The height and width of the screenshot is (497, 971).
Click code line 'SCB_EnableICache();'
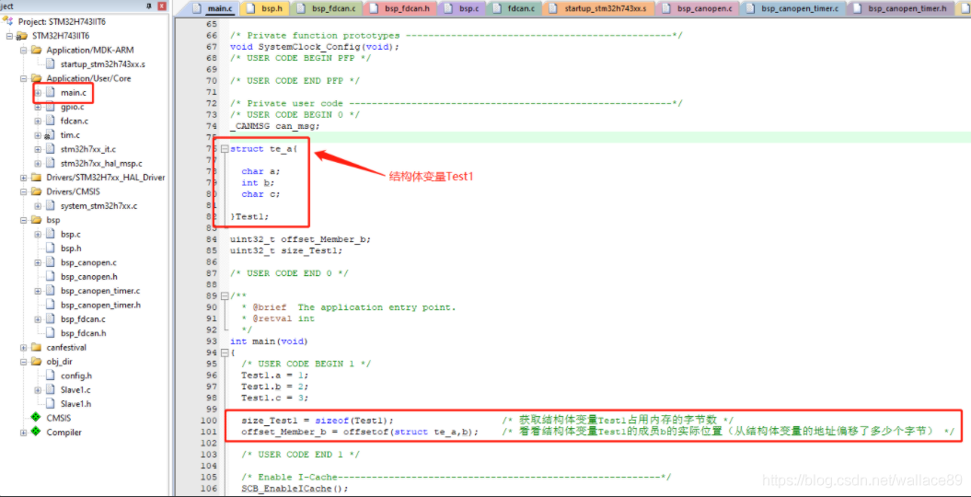coord(295,489)
